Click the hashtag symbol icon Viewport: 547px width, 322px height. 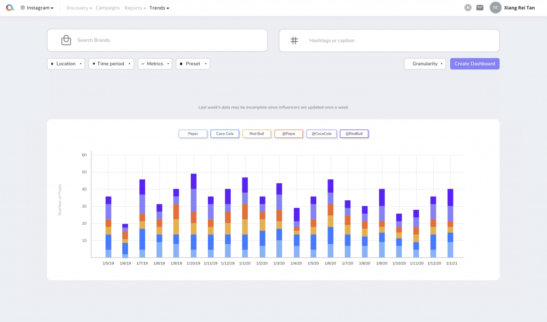(x=294, y=41)
